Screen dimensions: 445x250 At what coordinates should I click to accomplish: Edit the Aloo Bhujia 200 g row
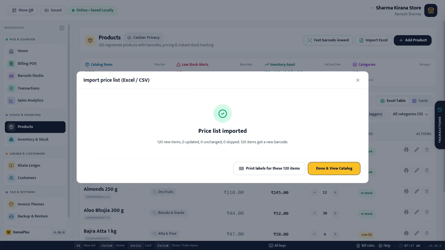[417, 212]
